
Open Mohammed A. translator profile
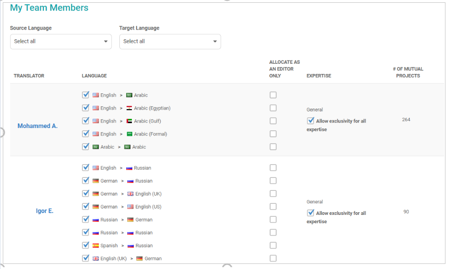click(37, 126)
